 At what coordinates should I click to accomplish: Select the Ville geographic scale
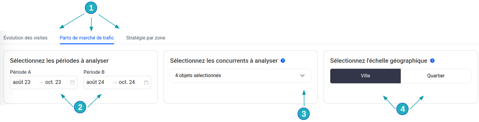(365, 76)
